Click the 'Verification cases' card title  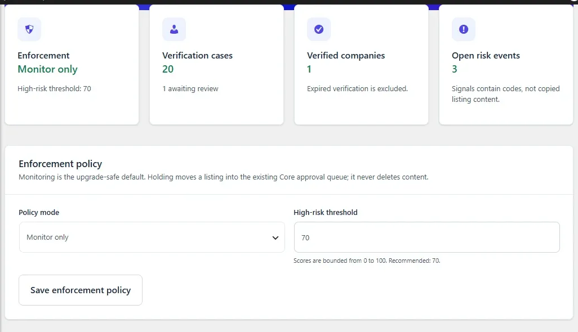pos(197,56)
